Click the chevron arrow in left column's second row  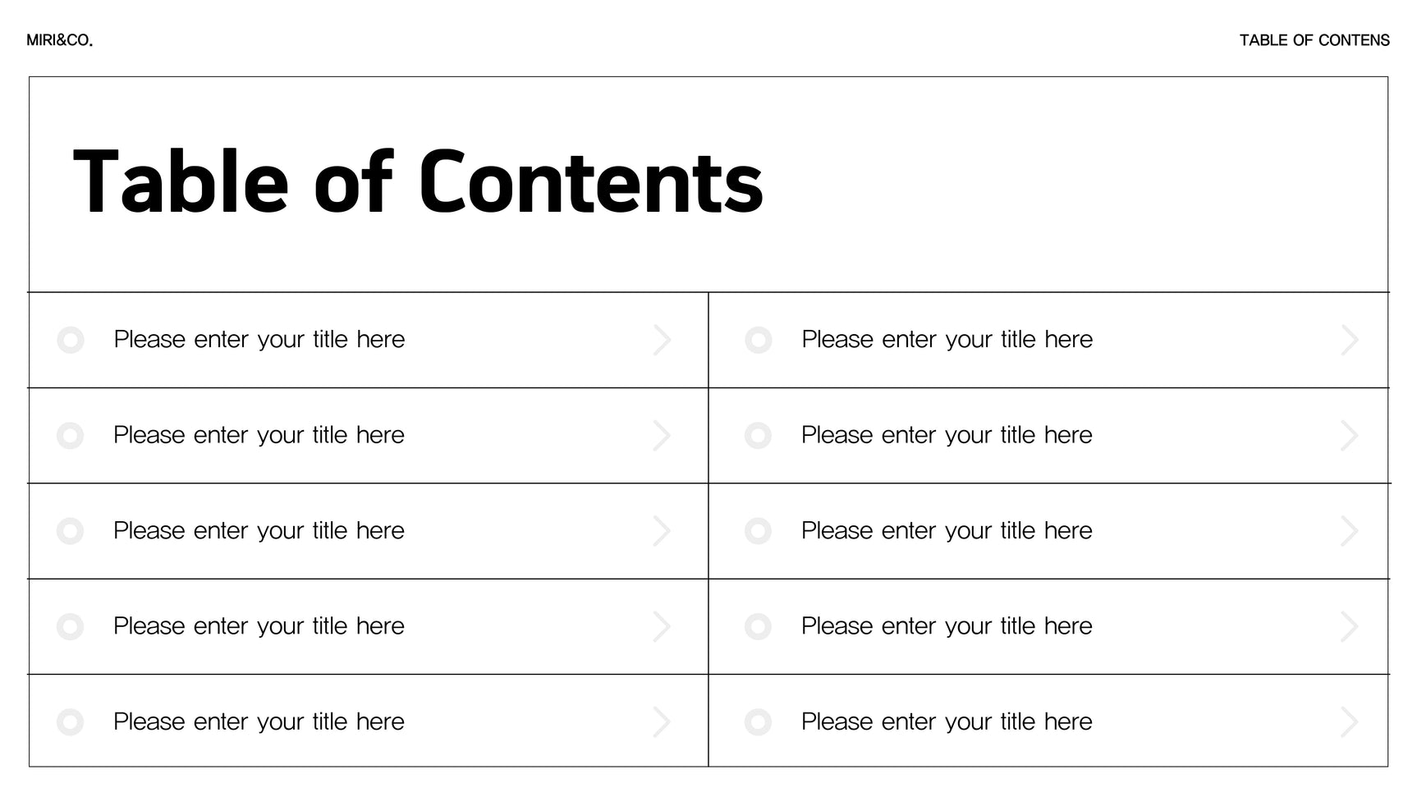(662, 436)
